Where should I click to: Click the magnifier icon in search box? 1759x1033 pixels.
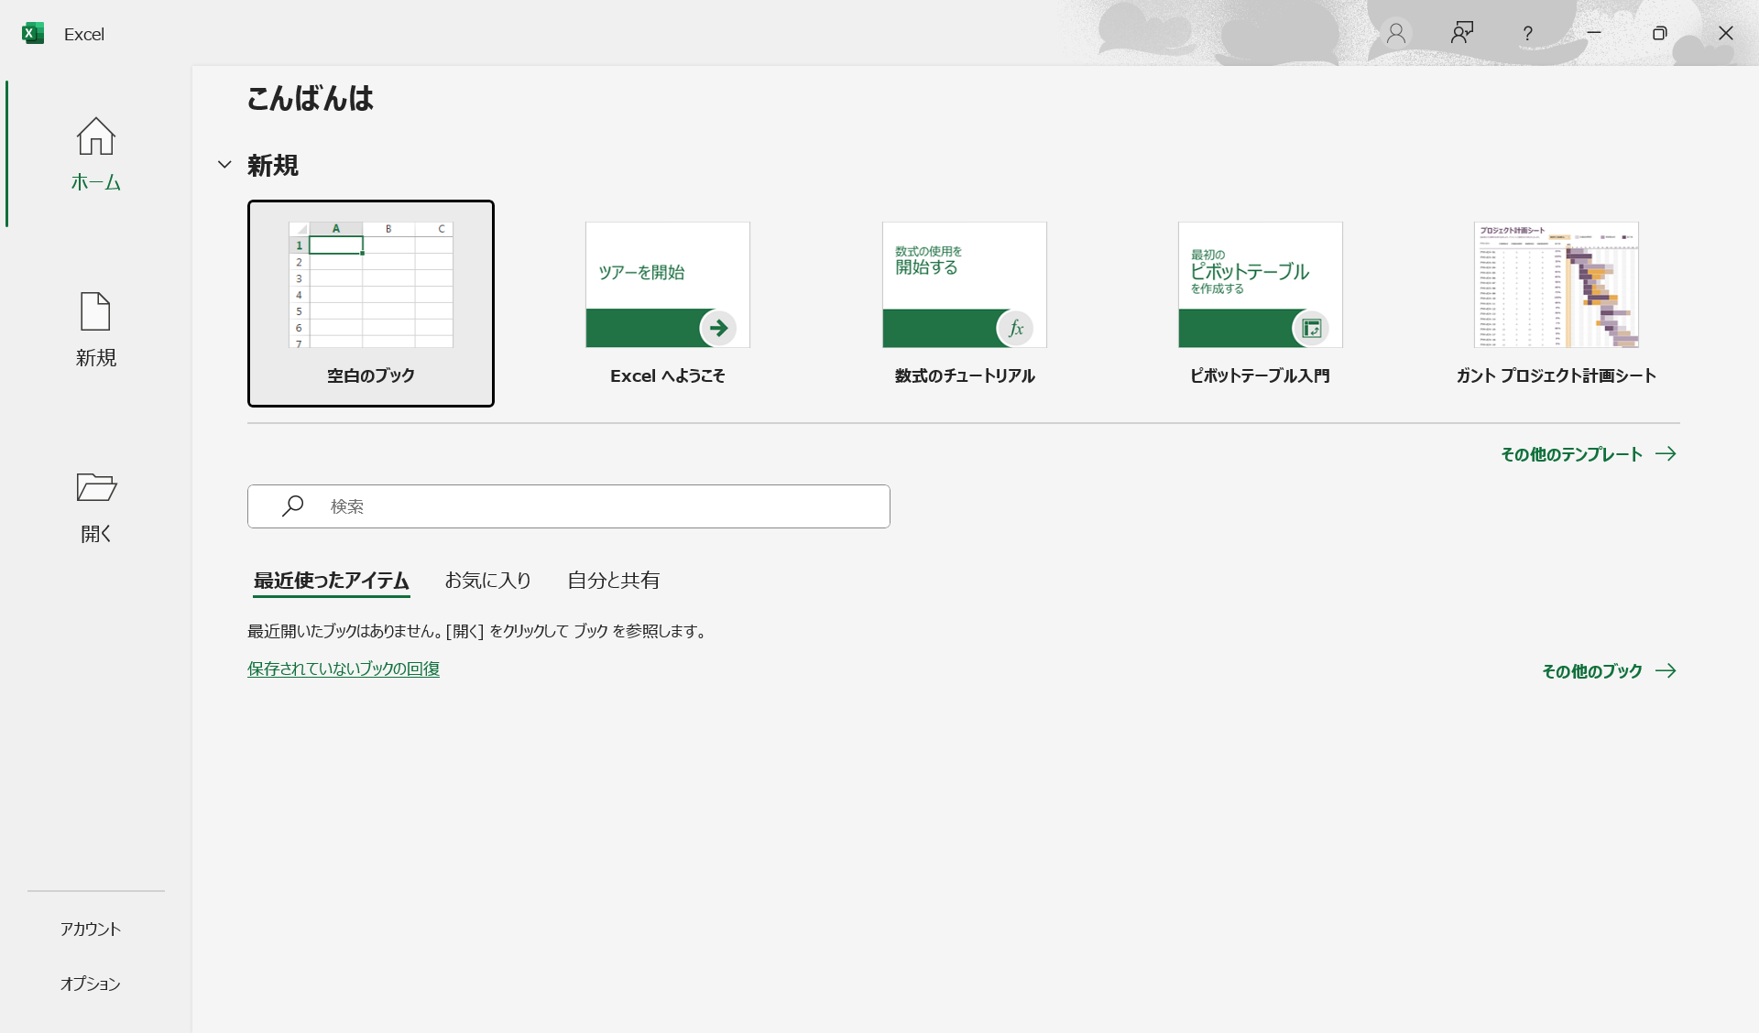click(293, 506)
